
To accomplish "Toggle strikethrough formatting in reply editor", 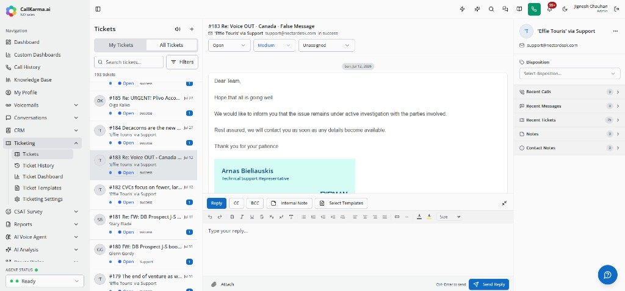I will [x=261, y=217].
